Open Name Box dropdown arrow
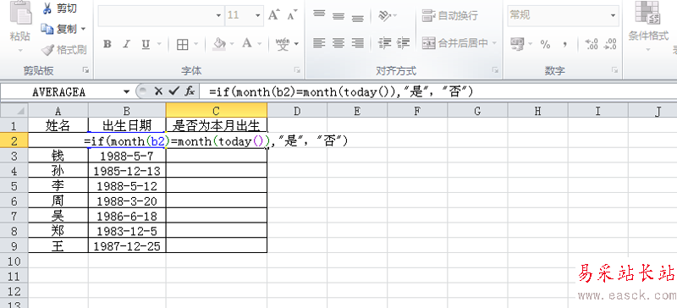 (126, 91)
